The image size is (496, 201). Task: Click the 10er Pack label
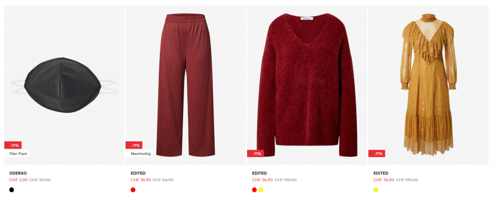click(17, 154)
